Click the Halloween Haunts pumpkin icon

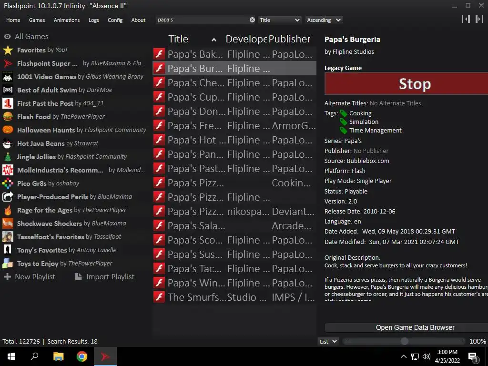(x=8, y=130)
